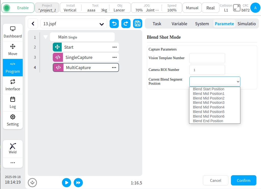
Task: Click the fullscreen expand icon
Action: pyautogui.click(x=237, y=8)
